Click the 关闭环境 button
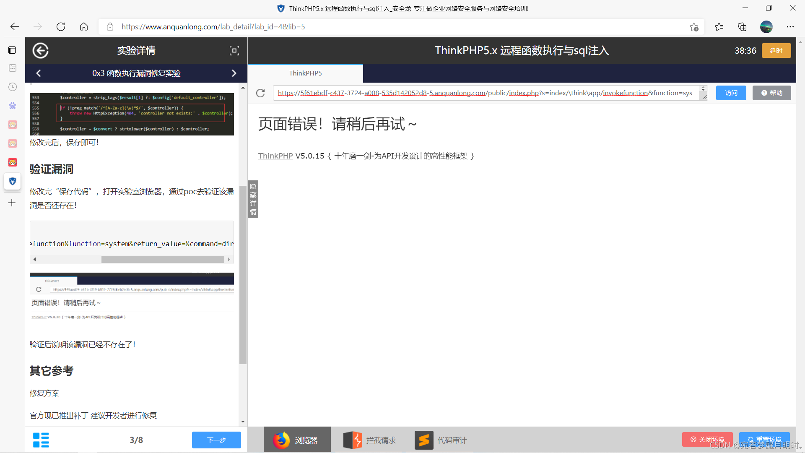This screenshot has height=453, width=805. pos(707,439)
